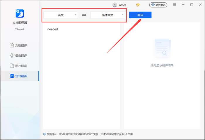Minimize the translator window

click(x=183, y=5)
